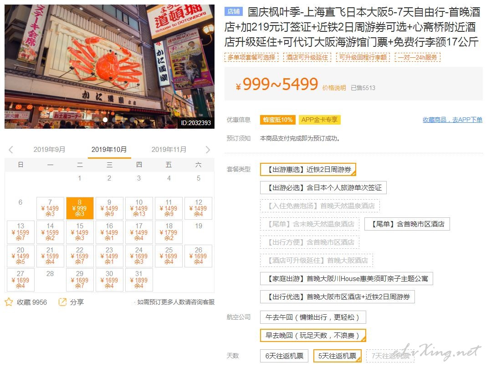Pick October 24 departure date
Image resolution: width=486 pixels, height=367 pixels.
click(x=139, y=256)
